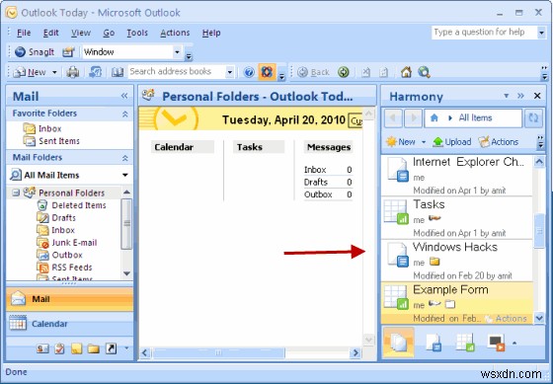
Task: Collapse the Mail Folders section
Action: point(124,158)
